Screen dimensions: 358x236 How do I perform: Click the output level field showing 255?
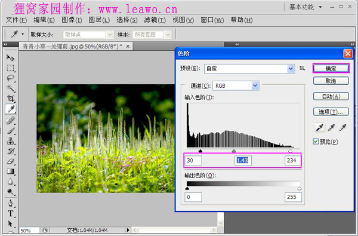(293, 197)
